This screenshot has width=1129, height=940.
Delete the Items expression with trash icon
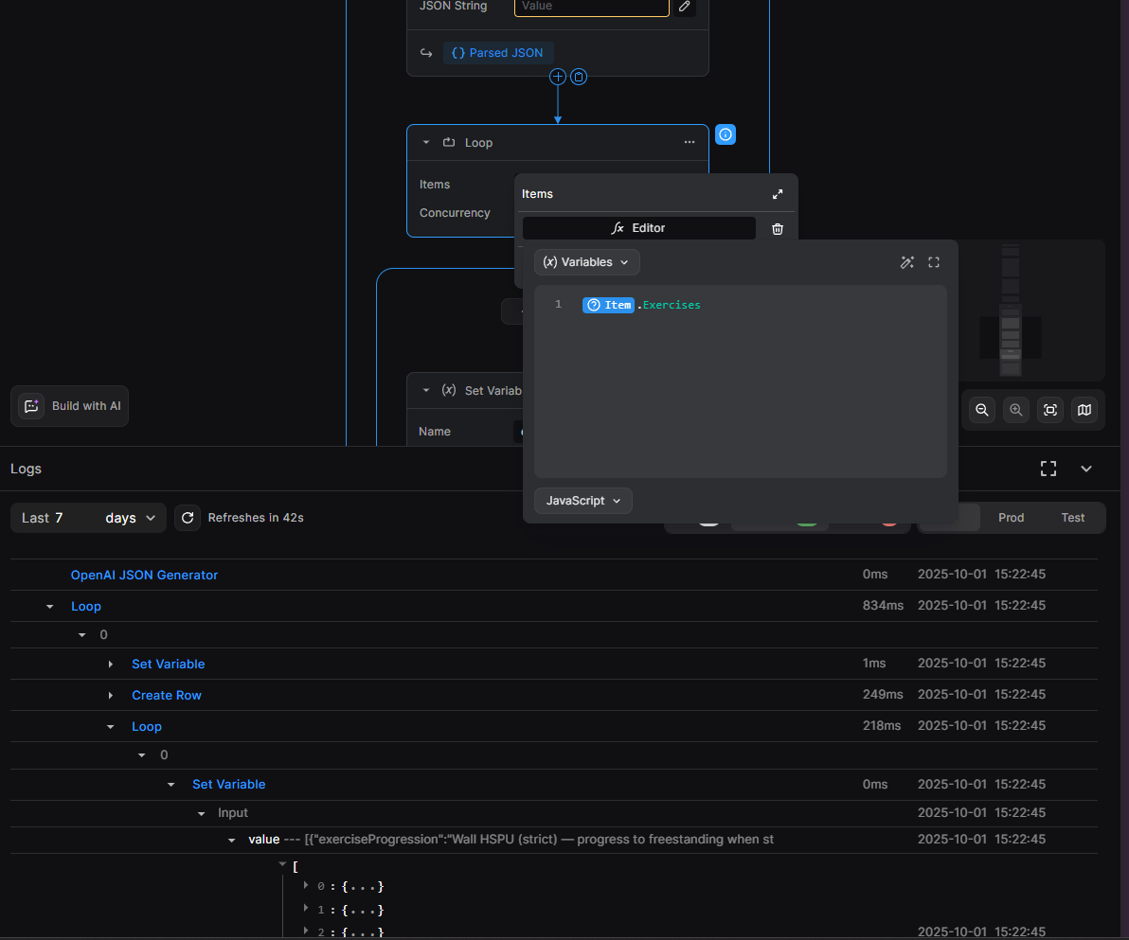778,229
